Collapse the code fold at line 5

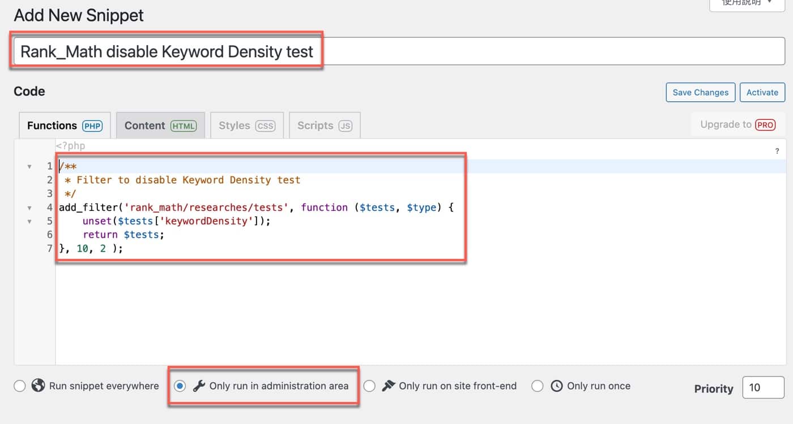[29, 221]
